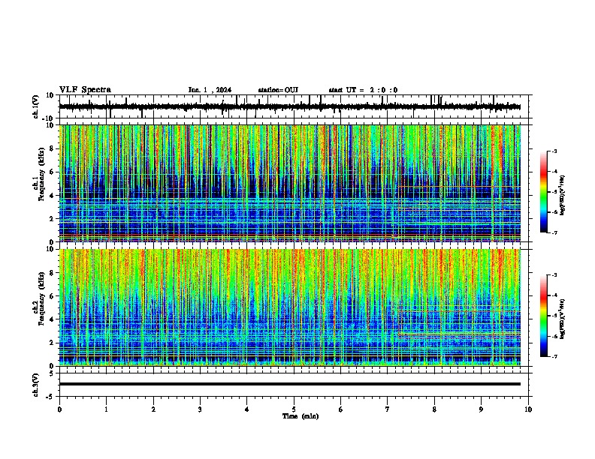Click the -7 label on ch.2 colorbar
The height and width of the screenshot is (459, 595).
(x=554, y=356)
